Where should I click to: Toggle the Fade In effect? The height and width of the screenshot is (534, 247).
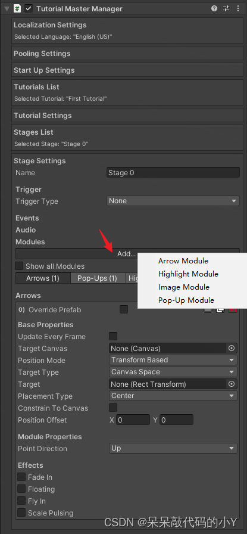[21, 477]
